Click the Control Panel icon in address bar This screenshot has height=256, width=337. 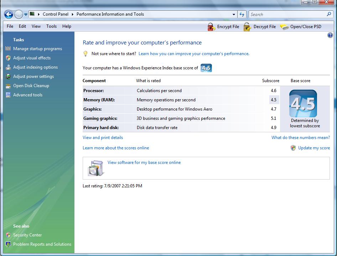[x=32, y=14]
